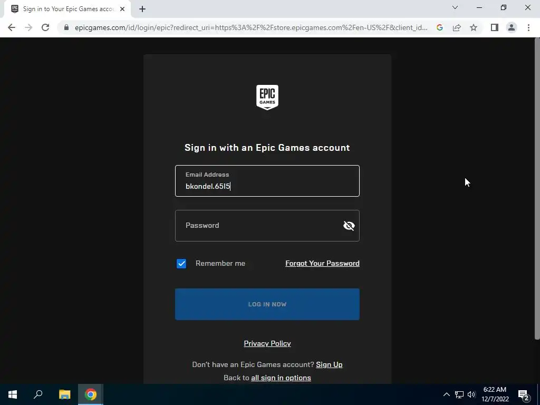
Task: Bookmark this page with the star
Action: (x=474, y=27)
